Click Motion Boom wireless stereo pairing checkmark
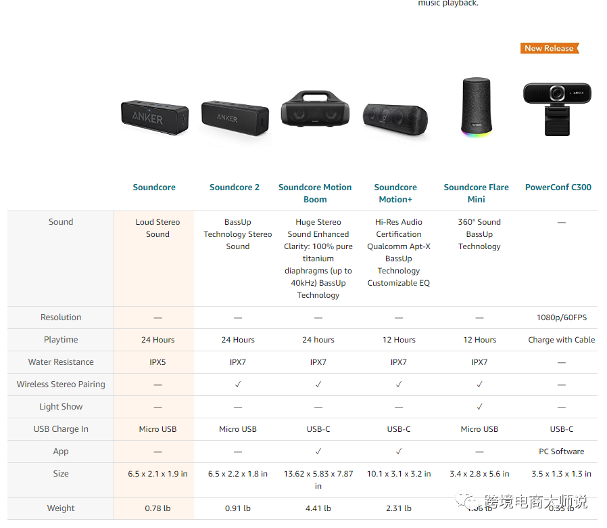This screenshot has width=607, height=528. (318, 384)
